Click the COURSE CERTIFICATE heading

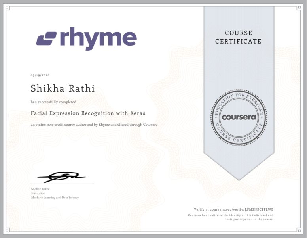238,37
